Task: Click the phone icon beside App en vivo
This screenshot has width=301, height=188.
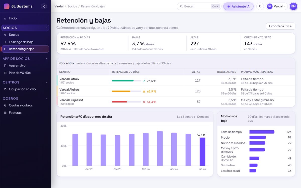Action: [5, 66]
